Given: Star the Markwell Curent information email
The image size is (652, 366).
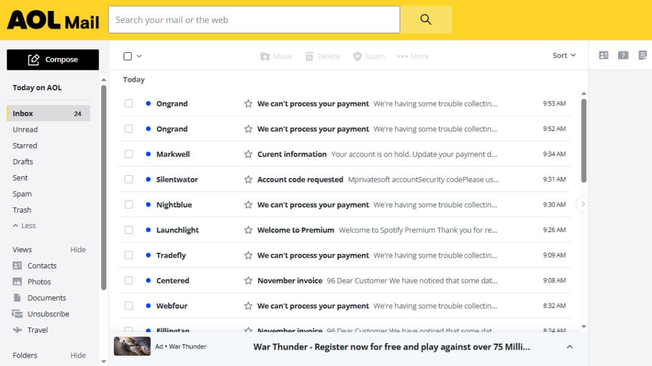Looking at the screenshot, I should coord(248,155).
